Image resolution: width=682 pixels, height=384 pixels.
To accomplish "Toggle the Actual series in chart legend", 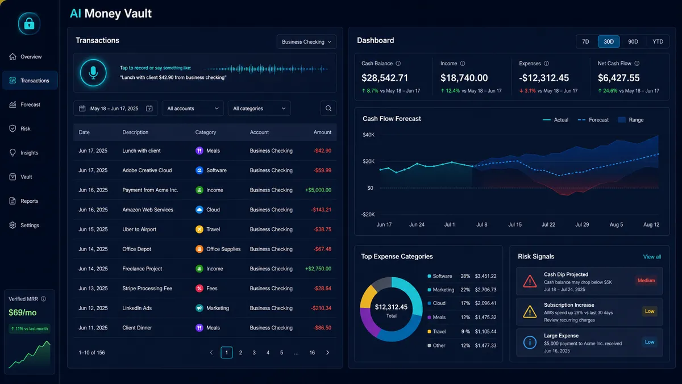I will [x=556, y=120].
